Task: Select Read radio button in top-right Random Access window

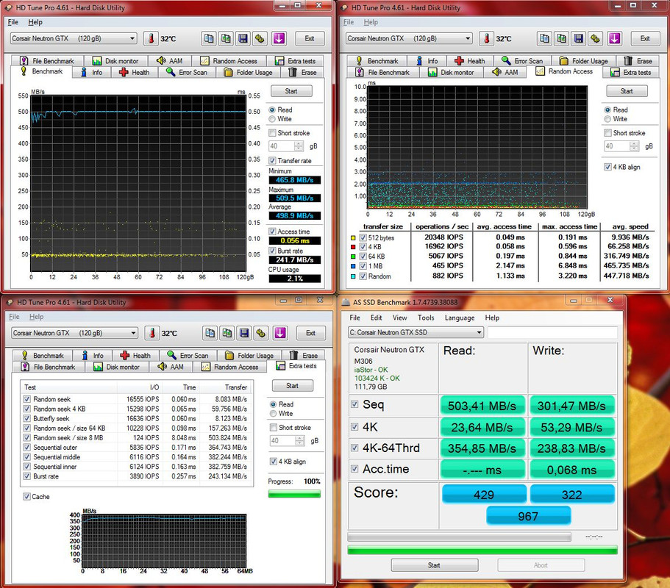Action: point(607,110)
